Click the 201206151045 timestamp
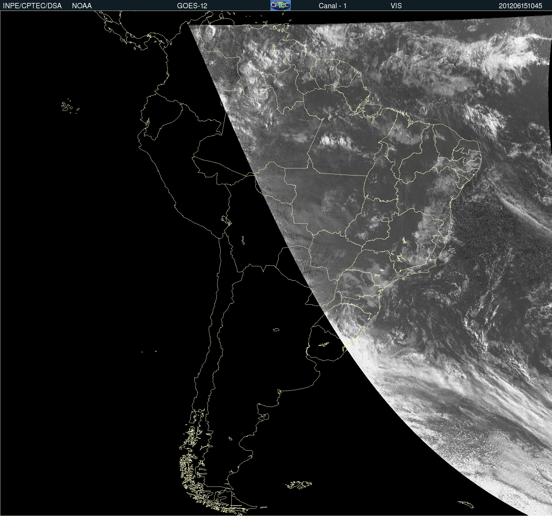 [x=520, y=6]
